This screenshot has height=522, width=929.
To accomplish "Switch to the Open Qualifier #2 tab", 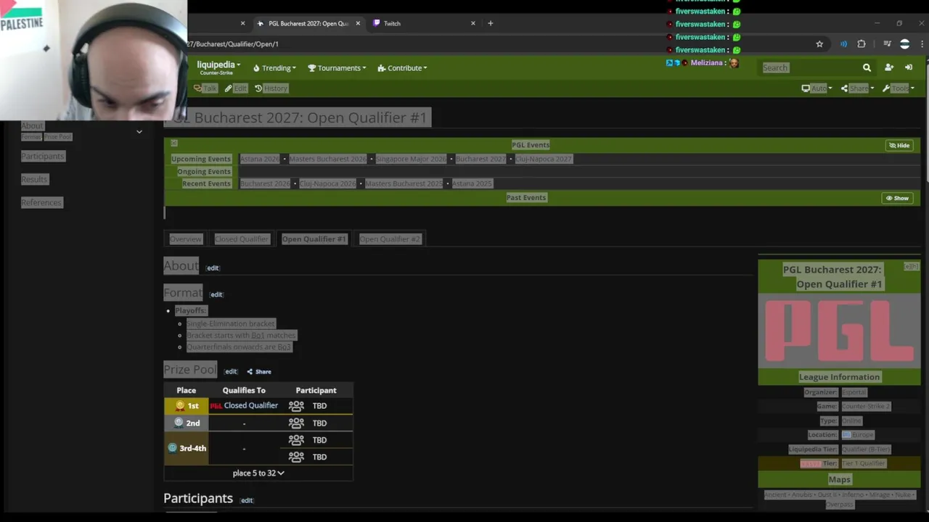I will pyautogui.click(x=390, y=239).
